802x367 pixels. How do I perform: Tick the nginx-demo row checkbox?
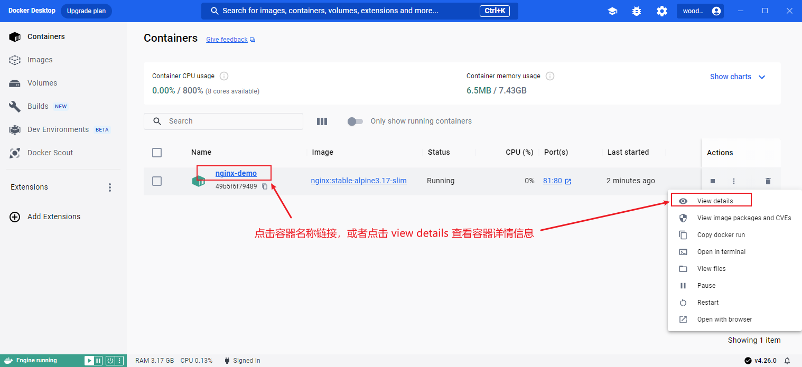coord(157,181)
